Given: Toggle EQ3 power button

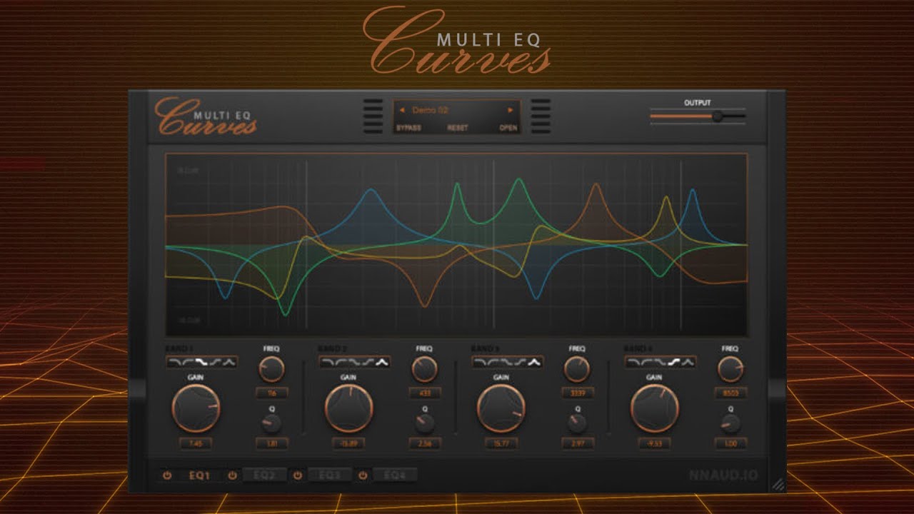Looking at the screenshot, I should tap(297, 475).
